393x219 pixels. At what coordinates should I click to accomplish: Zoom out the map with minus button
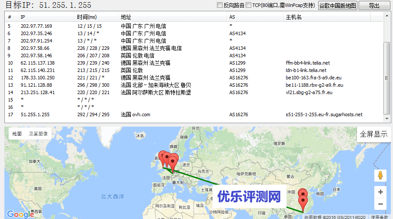(x=380, y=204)
